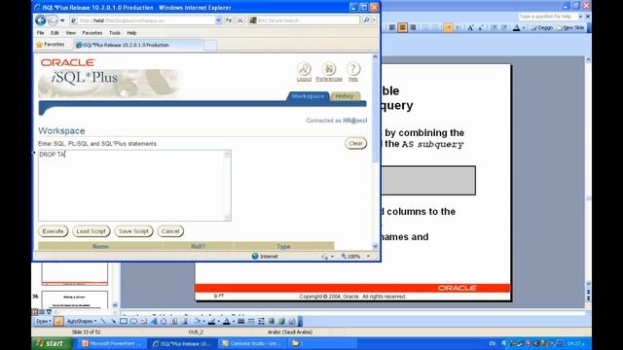Switch to the Workspace tab
This screenshot has width=623, height=350.
[x=308, y=96]
